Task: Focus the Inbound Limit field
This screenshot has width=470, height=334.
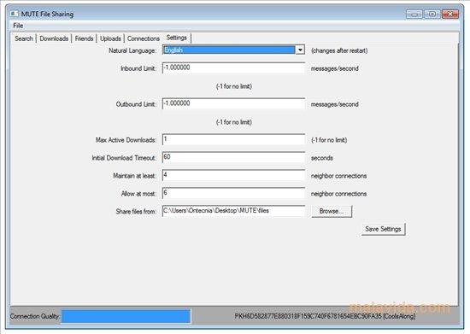Action: (x=233, y=68)
